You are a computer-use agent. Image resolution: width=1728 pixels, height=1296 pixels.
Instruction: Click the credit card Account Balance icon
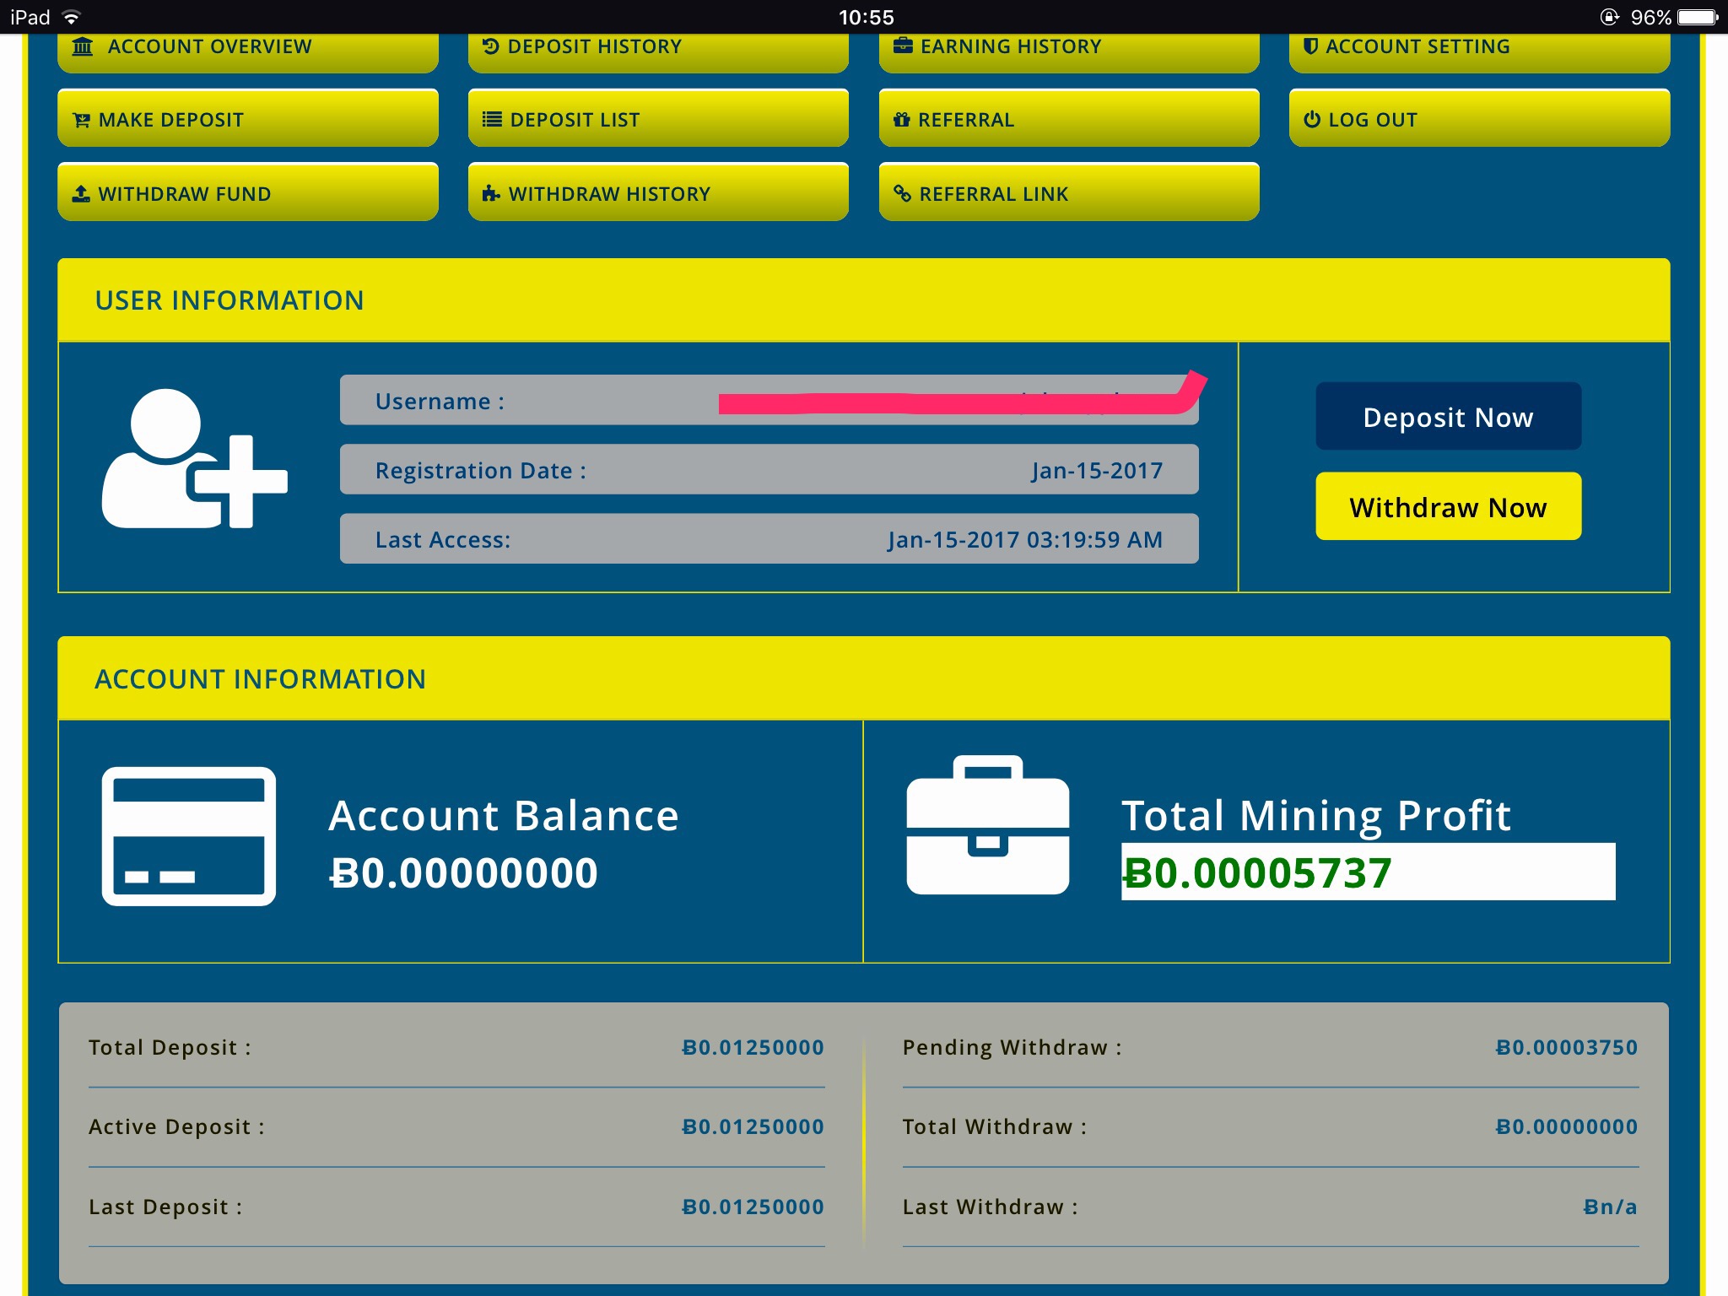coord(189,836)
